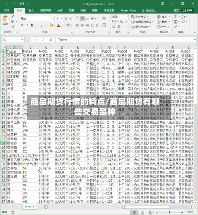Open 条件格式 conditional formatting menu
198x215 pixels.
click(140, 17)
